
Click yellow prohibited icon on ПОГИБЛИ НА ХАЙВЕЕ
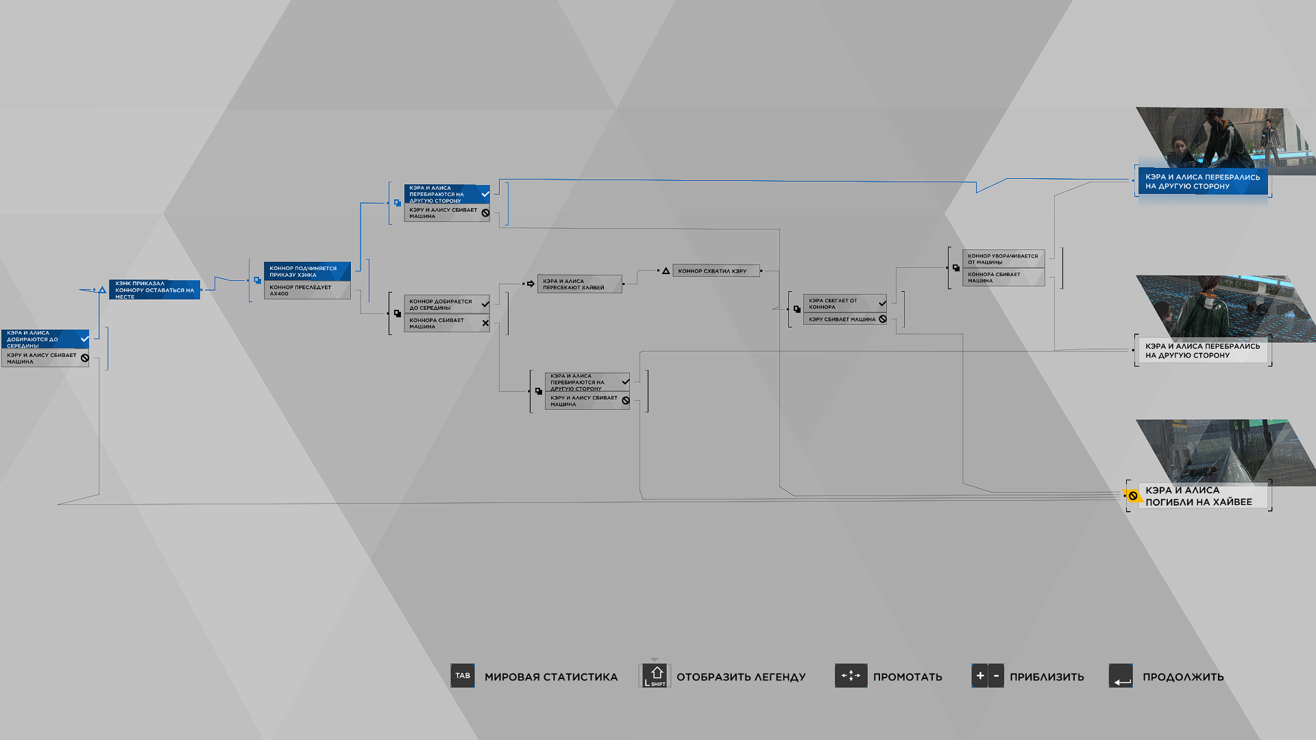point(1133,495)
